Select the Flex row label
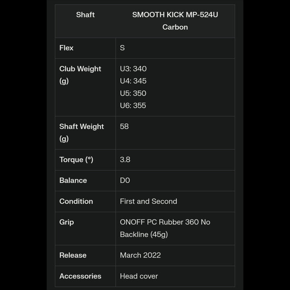 click(67, 48)
